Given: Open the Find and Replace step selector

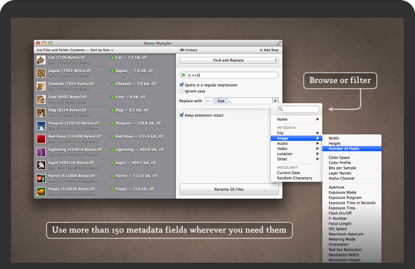Looking at the screenshot, I should tap(229, 60).
